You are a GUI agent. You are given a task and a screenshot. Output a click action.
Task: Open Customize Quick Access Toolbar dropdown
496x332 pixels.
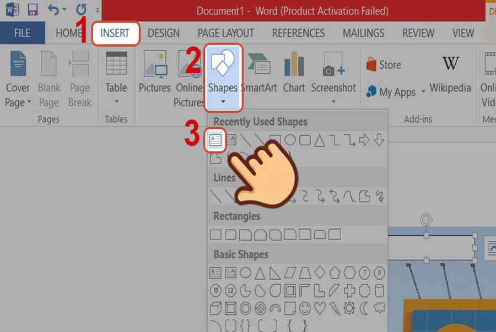tap(98, 10)
